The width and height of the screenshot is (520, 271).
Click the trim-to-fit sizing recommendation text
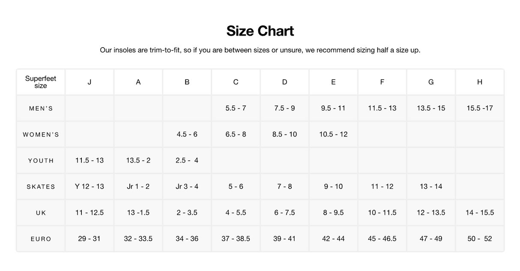click(x=260, y=50)
